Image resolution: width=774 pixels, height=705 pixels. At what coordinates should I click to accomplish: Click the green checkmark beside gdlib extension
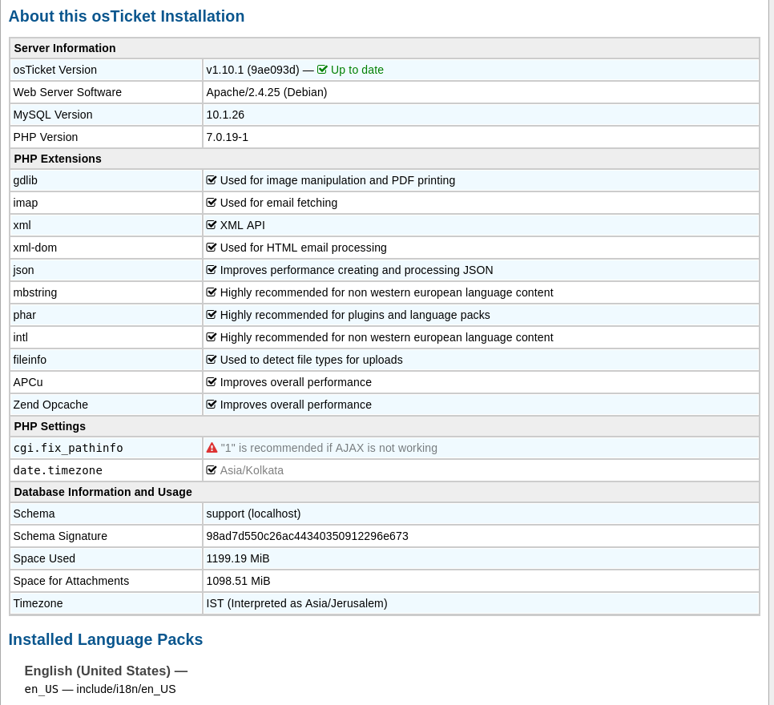click(211, 179)
